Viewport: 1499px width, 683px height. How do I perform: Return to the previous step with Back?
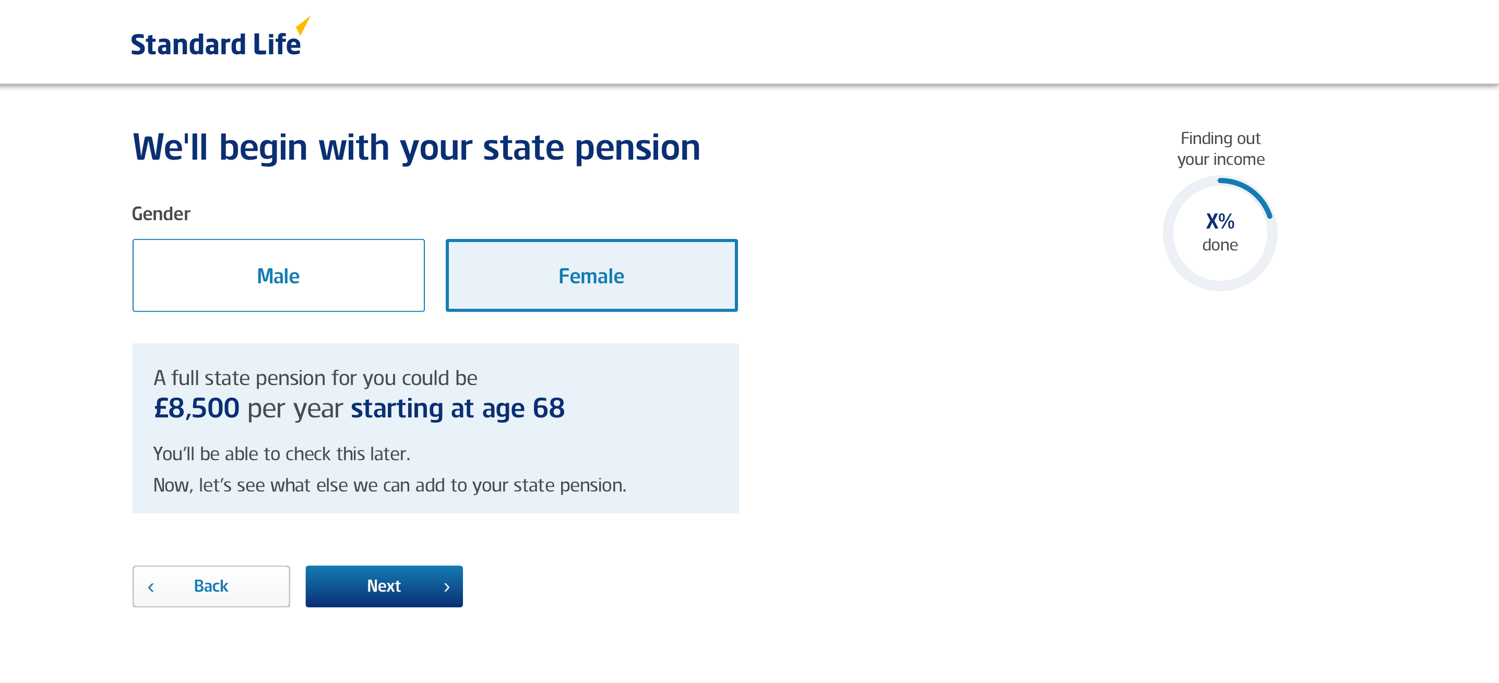[x=211, y=586]
